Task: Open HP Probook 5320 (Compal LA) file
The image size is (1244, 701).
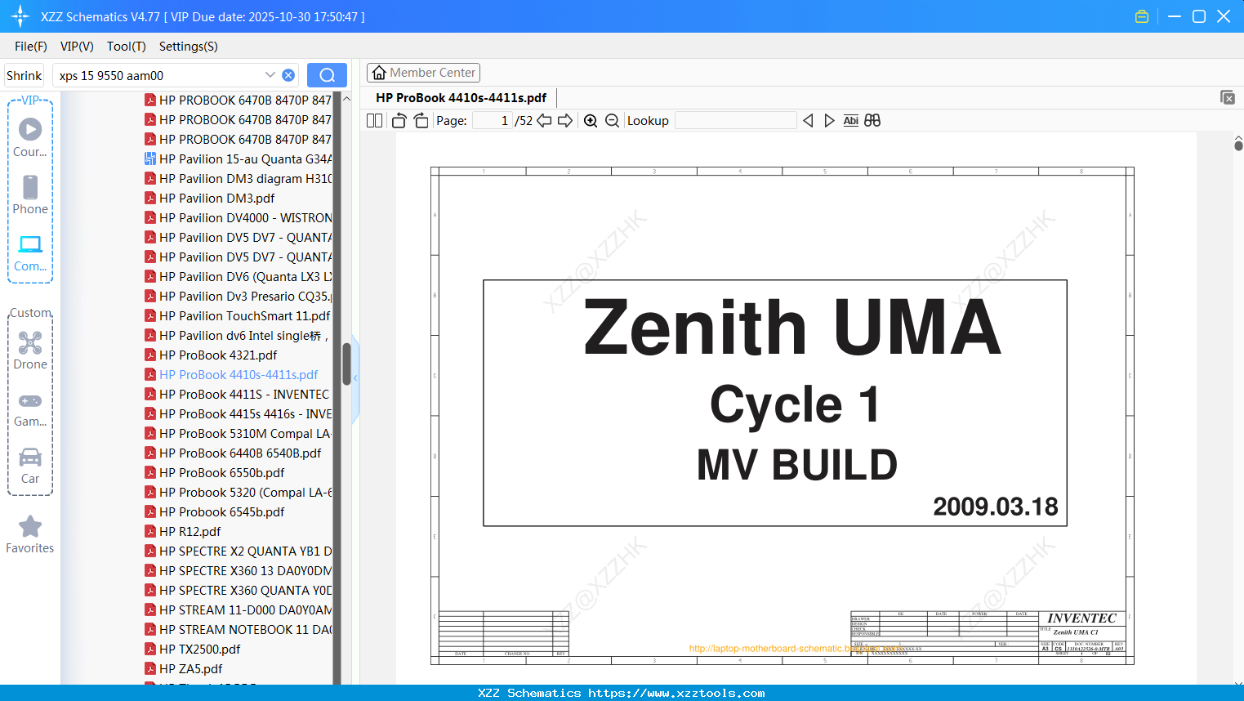Action: click(238, 493)
